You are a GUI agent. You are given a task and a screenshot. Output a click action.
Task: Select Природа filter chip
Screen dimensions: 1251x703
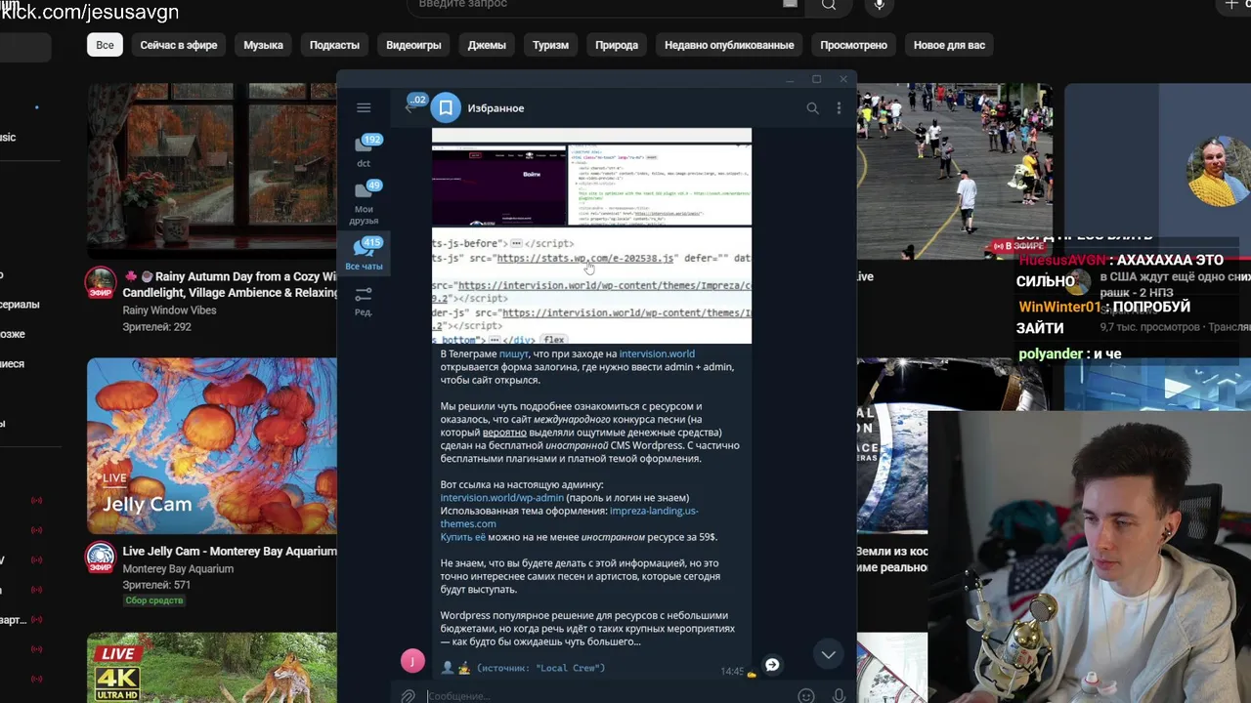pyautogui.click(x=617, y=45)
